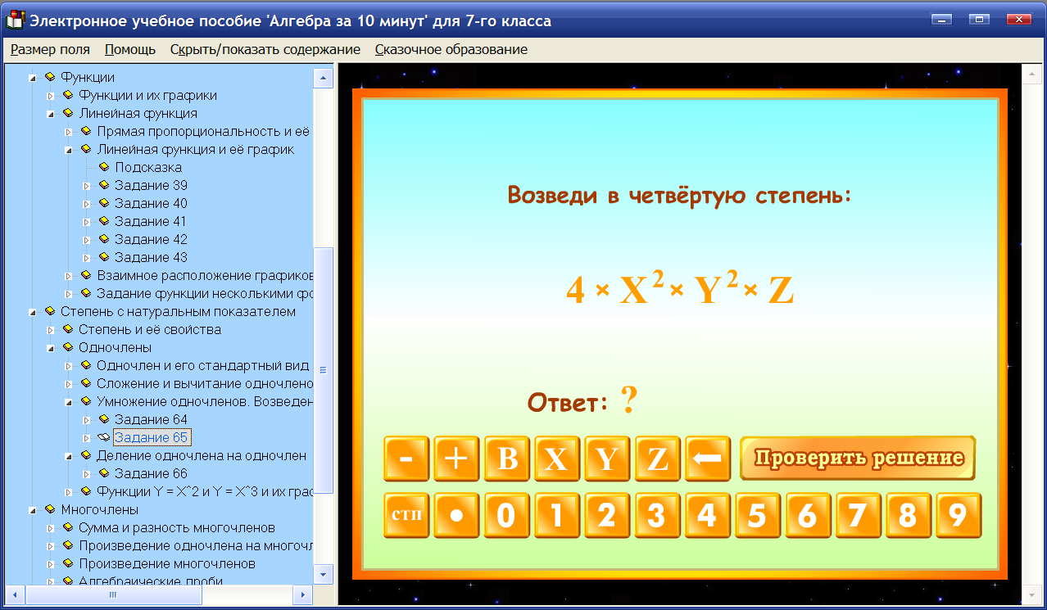Viewport: 1047px width, 610px height.
Task: Click the multiplication dot key
Action: point(456,516)
